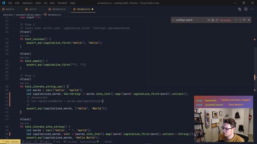Open the editor More Actions menu
Viewport: 257px width, 144px height.
252,9
